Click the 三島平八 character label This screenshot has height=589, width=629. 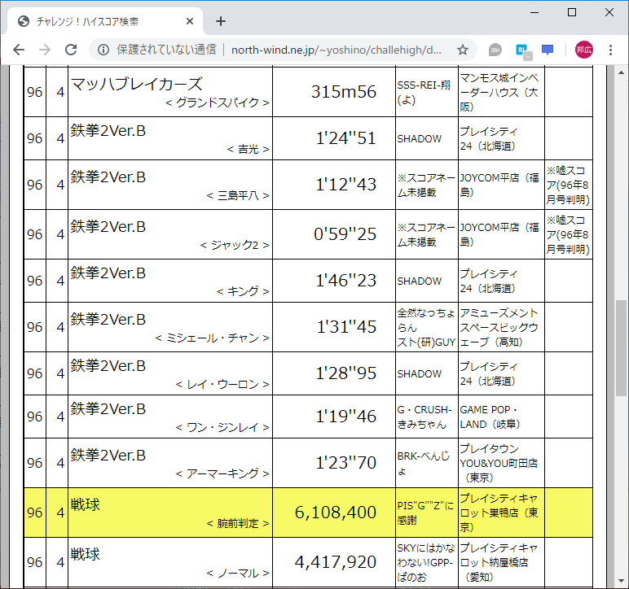(x=237, y=196)
